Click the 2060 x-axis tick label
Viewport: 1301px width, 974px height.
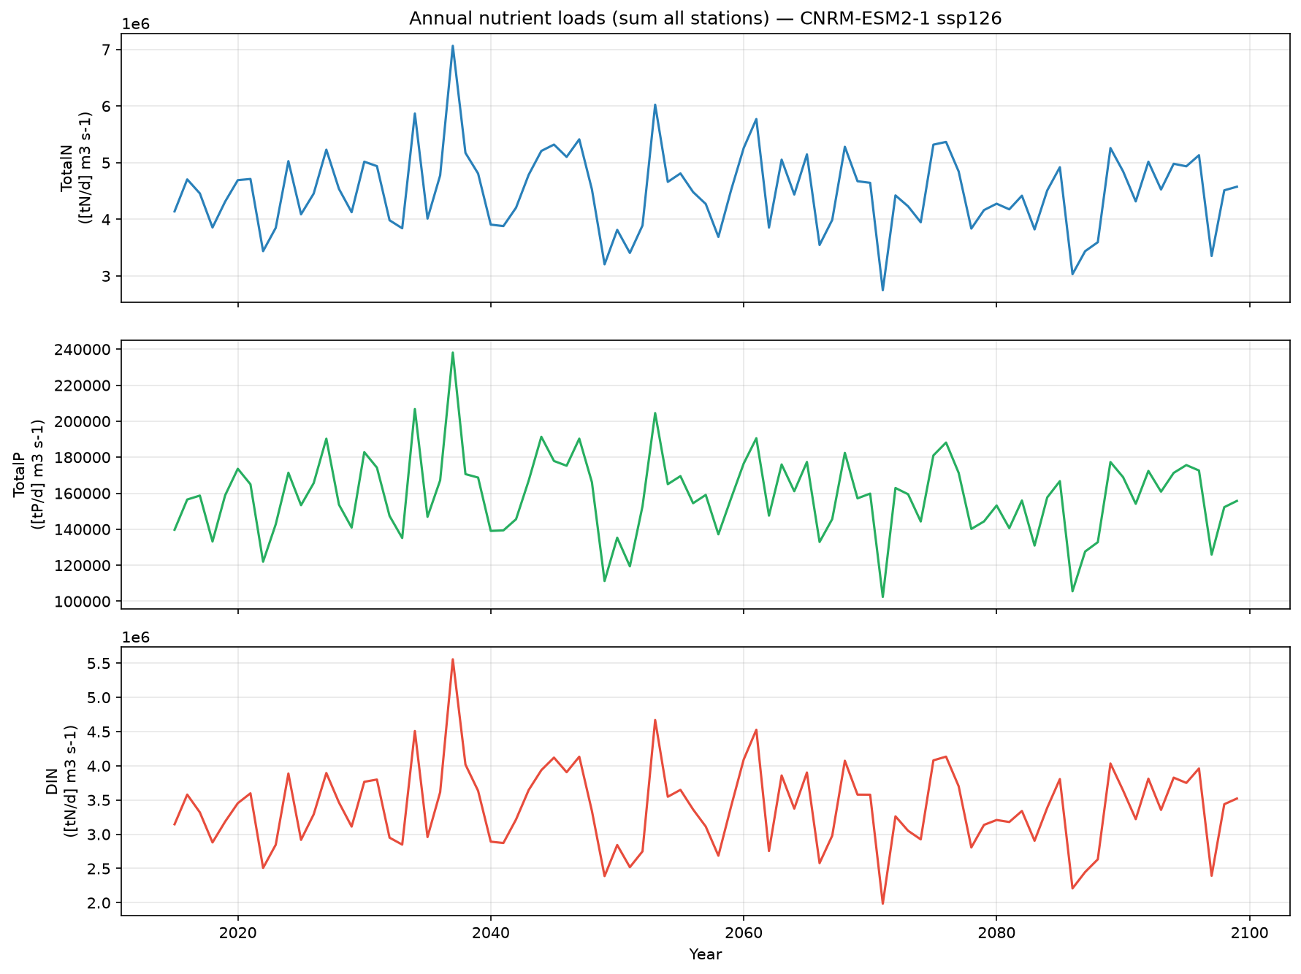tap(743, 932)
